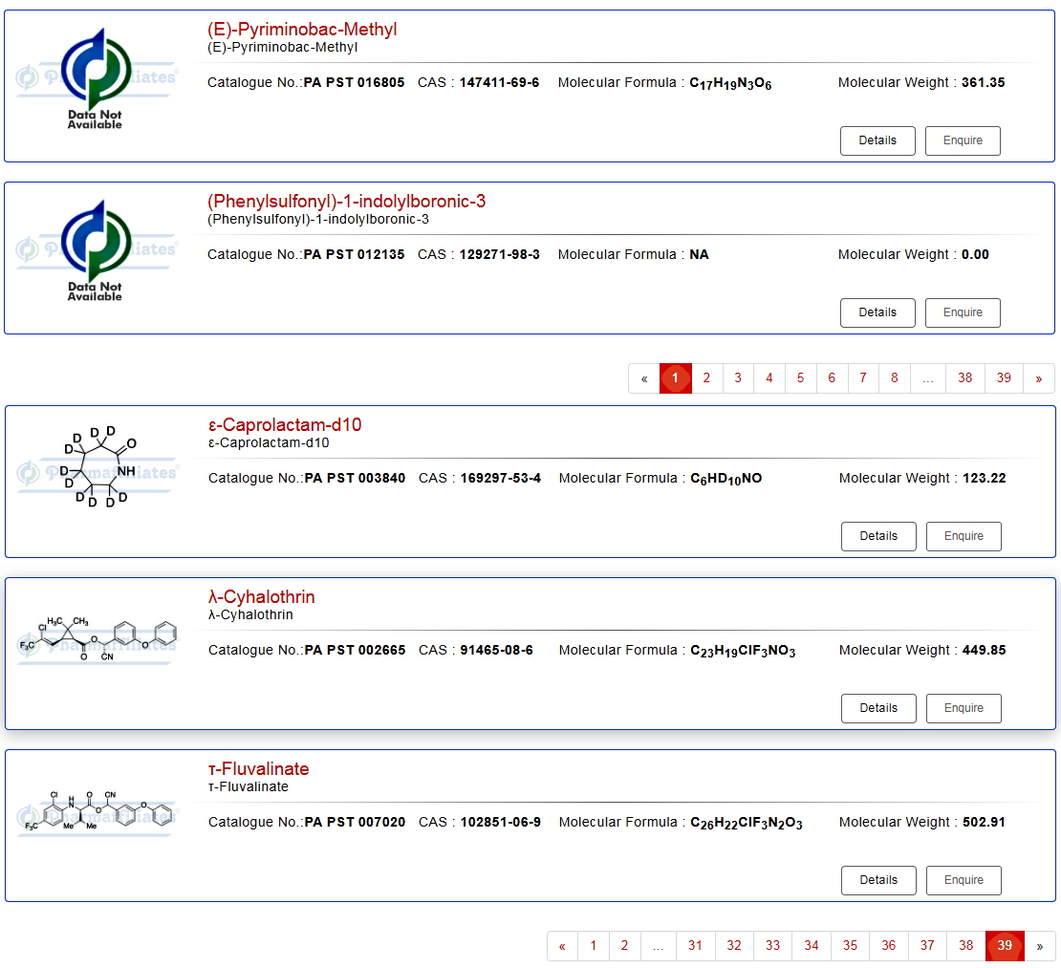Select page 2 in upper pagination
This screenshot has height=968, width=1061.
coord(706,378)
